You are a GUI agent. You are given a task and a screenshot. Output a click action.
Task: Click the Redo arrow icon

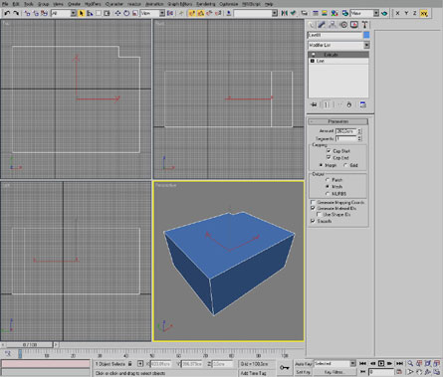tap(16, 13)
